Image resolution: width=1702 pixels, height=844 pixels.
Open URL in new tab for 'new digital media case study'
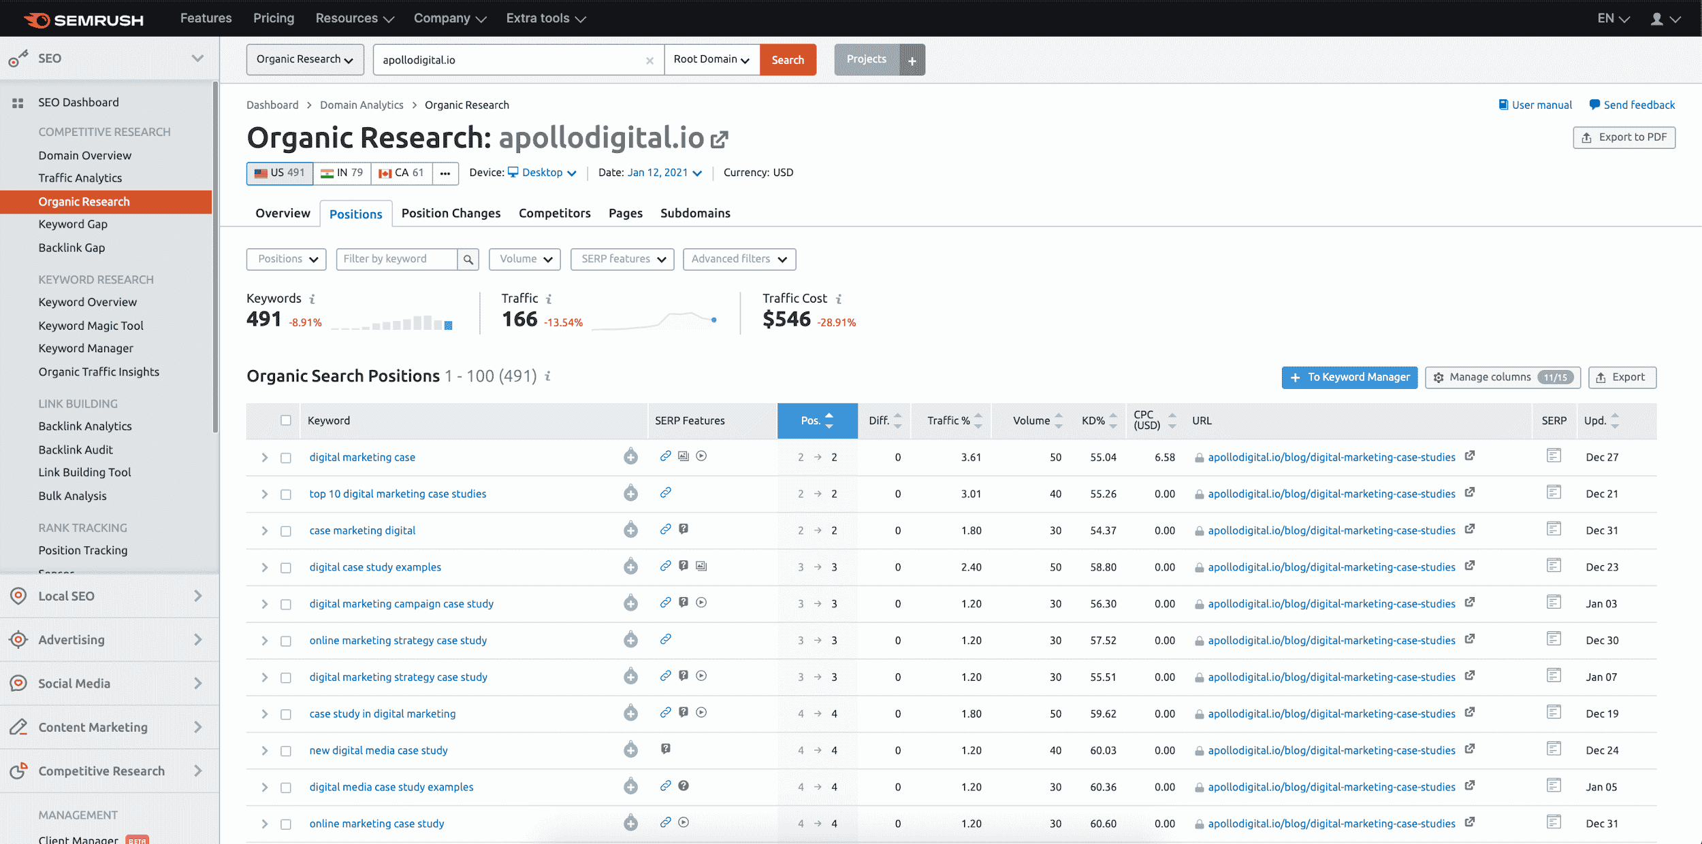pyautogui.click(x=1470, y=749)
